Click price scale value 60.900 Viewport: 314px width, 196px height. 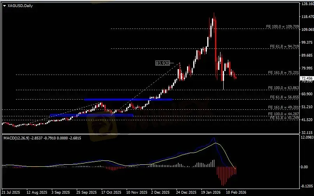coord(307,94)
